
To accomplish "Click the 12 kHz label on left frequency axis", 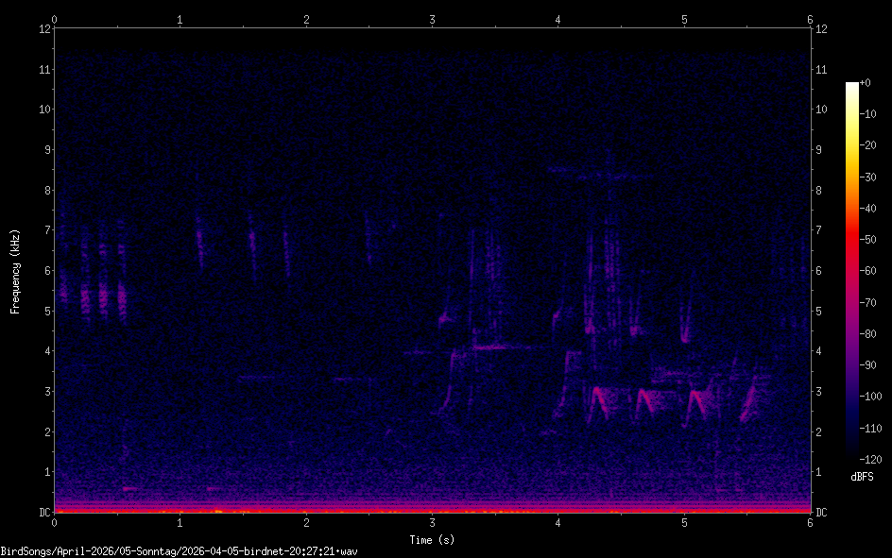I will [43, 28].
